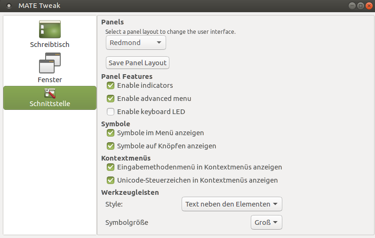Open the Schreibtisch desktop icon section

click(50, 29)
